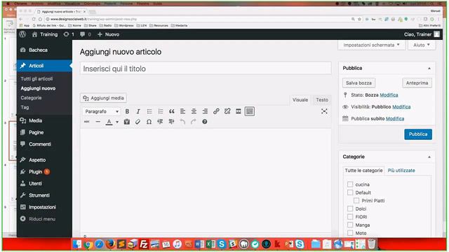Check the Primi Piatti category
The image size is (449, 252).
tap(356, 201)
